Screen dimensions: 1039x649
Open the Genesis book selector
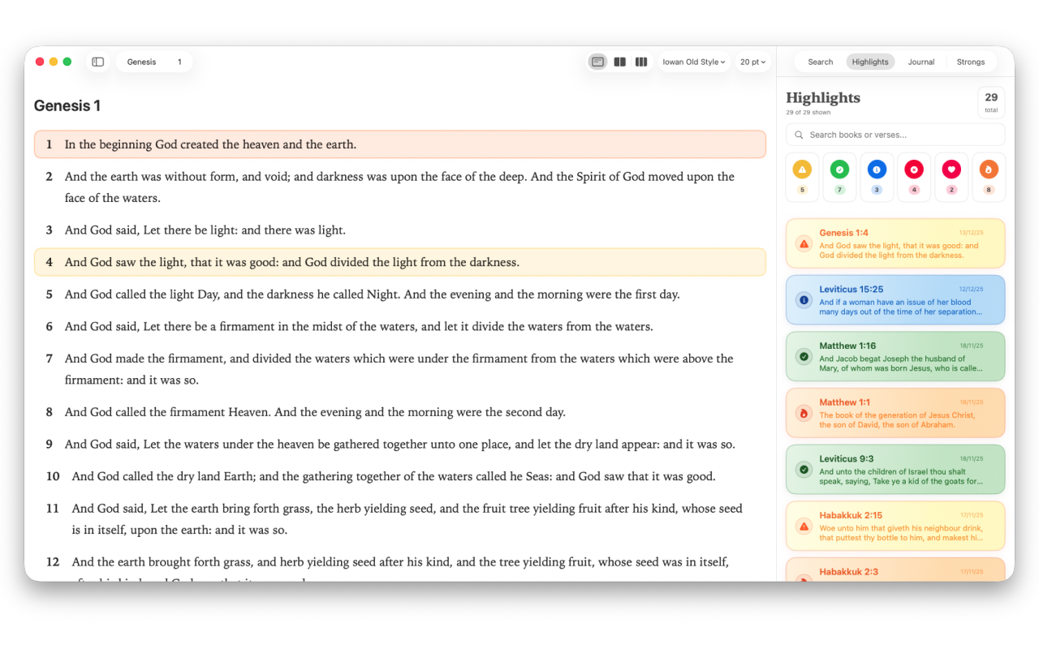click(x=142, y=62)
